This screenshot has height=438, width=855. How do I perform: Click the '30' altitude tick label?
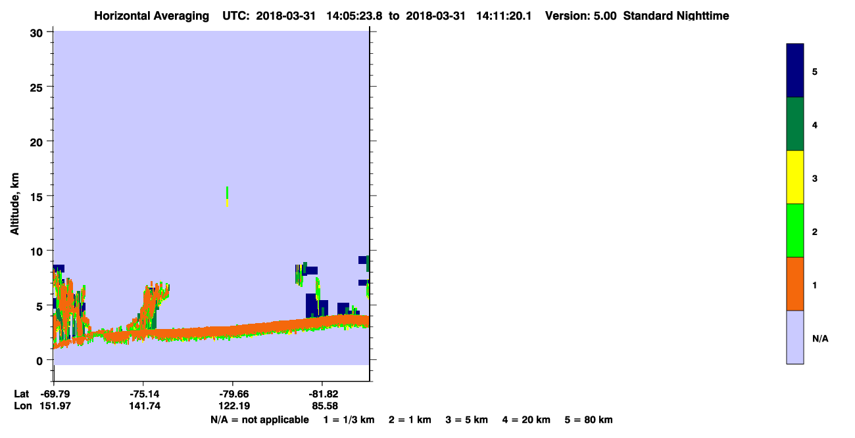tap(37, 32)
